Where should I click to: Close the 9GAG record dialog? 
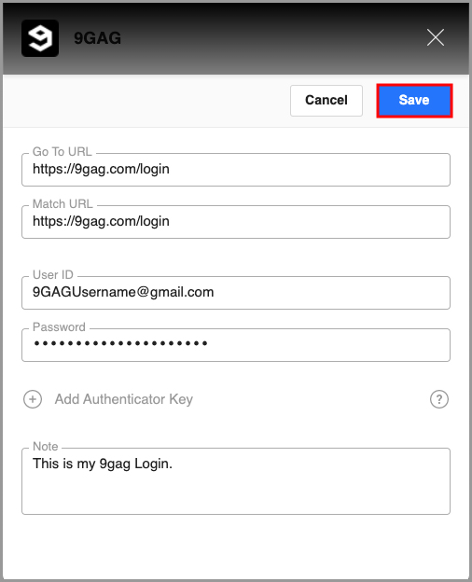click(436, 37)
